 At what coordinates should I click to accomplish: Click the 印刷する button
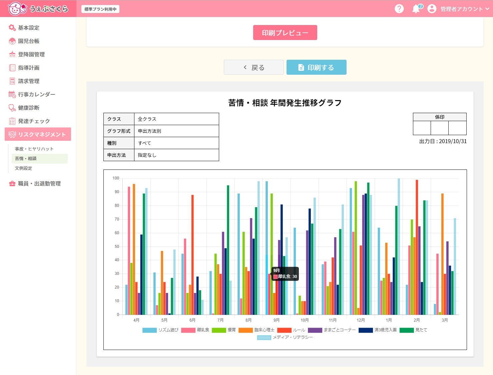click(316, 67)
